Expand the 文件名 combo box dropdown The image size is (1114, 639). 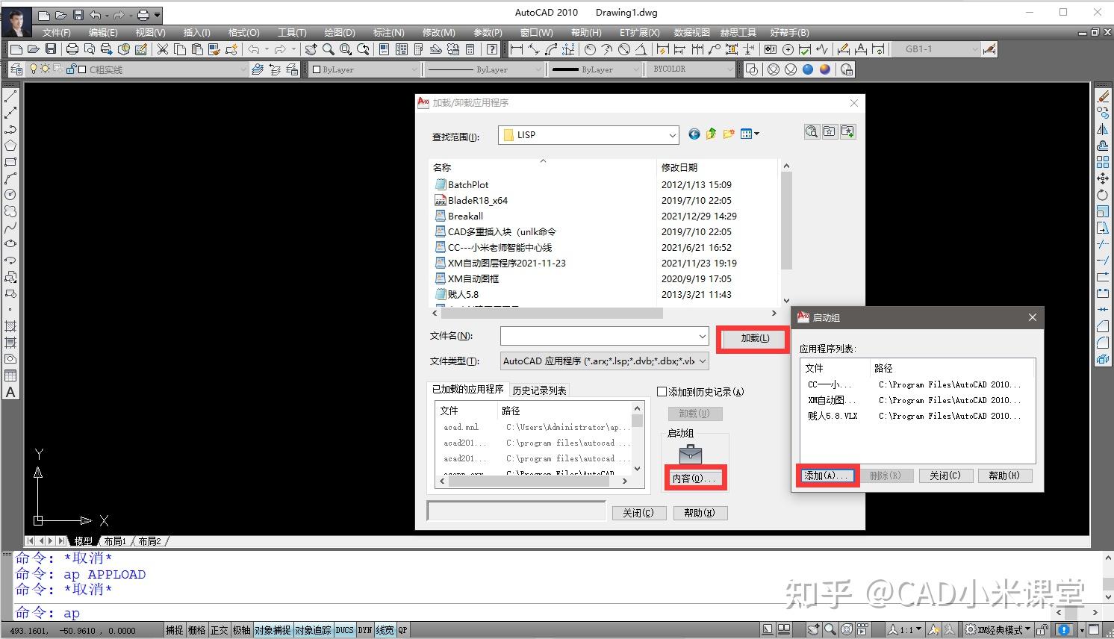tap(702, 336)
